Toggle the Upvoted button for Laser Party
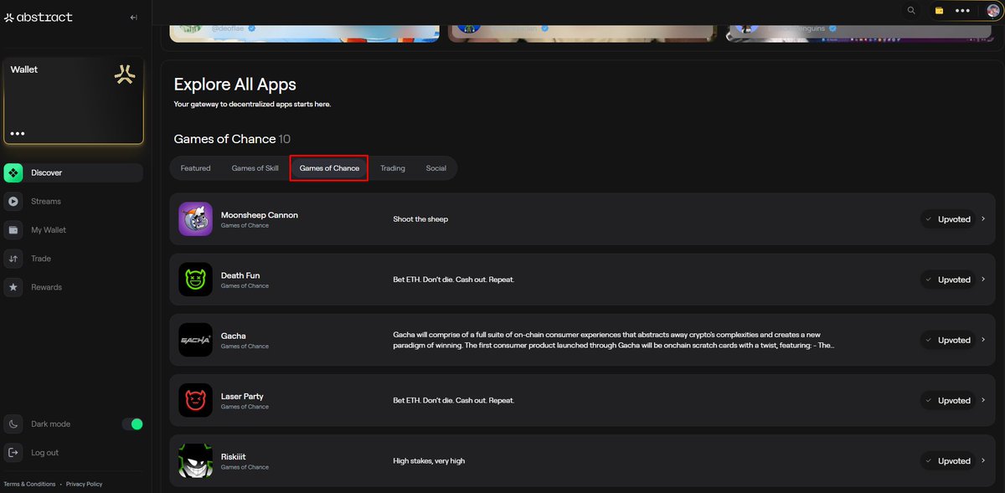This screenshot has width=1005, height=493. point(947,400)
